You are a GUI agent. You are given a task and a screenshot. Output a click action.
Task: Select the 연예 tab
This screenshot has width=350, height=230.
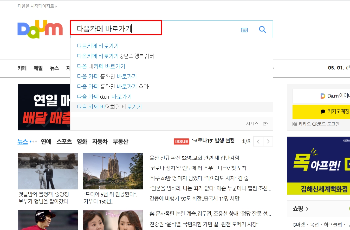click(x=46, y=142)
